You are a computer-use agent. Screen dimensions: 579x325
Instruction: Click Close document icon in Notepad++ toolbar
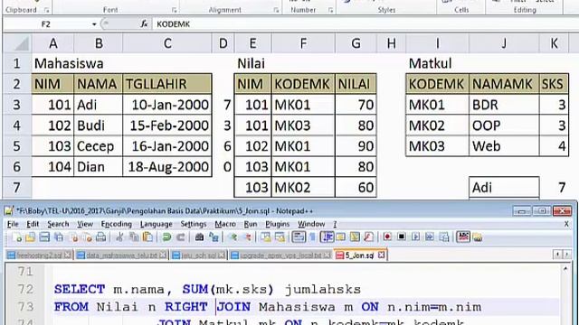point(74,237)
